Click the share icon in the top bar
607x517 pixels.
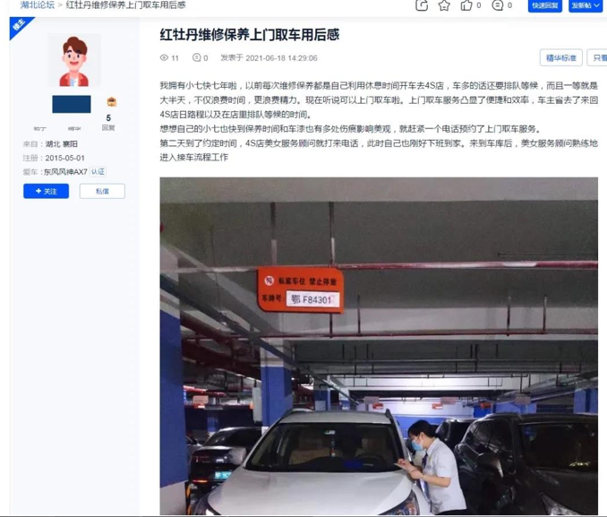421,5
